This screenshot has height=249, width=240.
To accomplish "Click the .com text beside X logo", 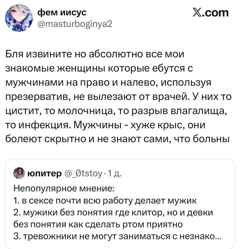I will 215,13.
